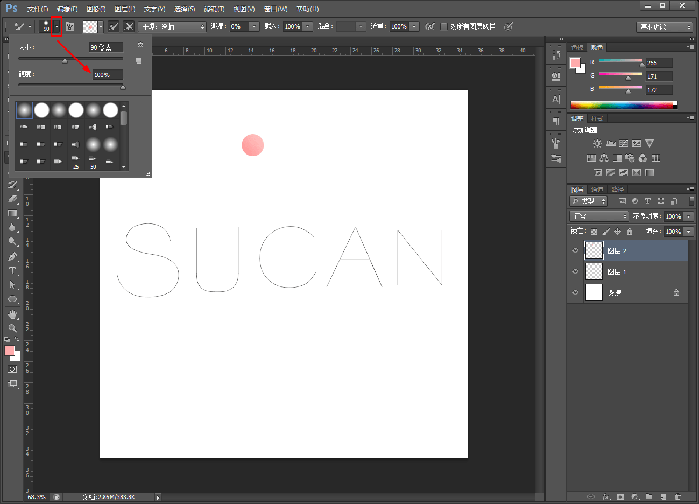The width and height of the screenshot is (699, 504).
Task: Switch to the 通道 tab
Action: point(597,190)
